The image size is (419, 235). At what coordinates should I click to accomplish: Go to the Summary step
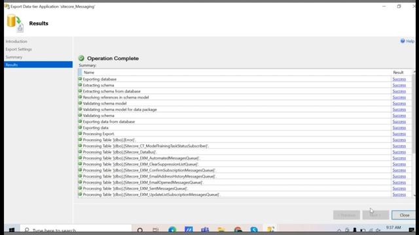14,57
